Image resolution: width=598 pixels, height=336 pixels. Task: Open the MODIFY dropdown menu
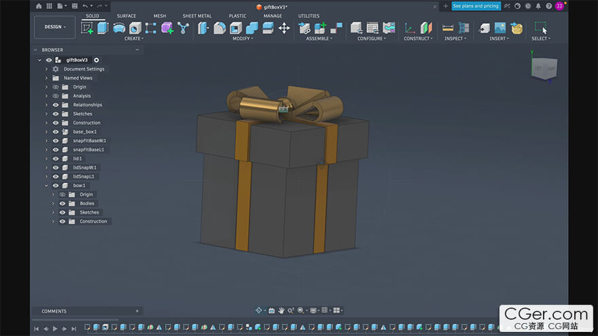243,39
